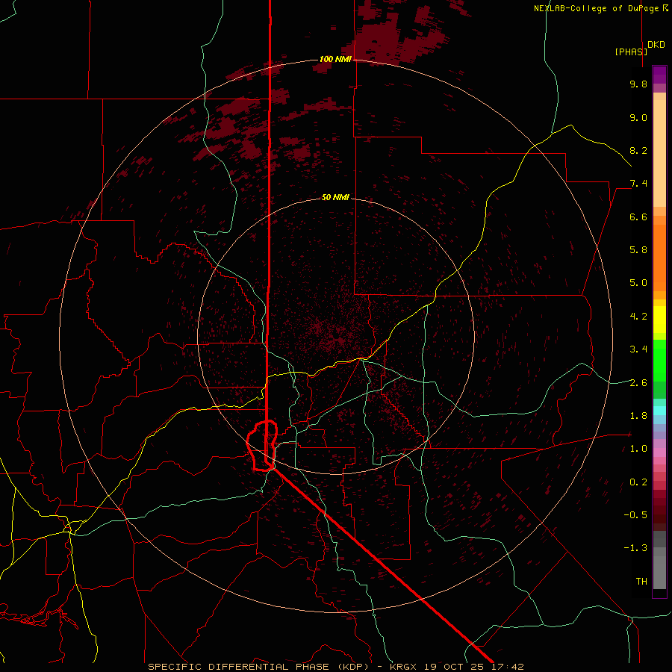Click the thick red polygon outline on map
Image resolution: width=672 pixels, height=672 pixels.
pos(262,446)
